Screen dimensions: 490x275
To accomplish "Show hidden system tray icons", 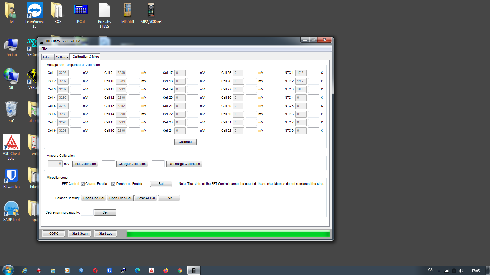I will 439,271.
